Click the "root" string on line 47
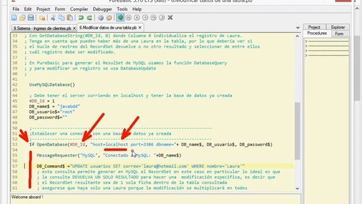362x204 pixels. tap(67, 112)
